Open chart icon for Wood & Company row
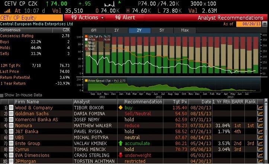This screenshot has width=269, height=164. 260,108
